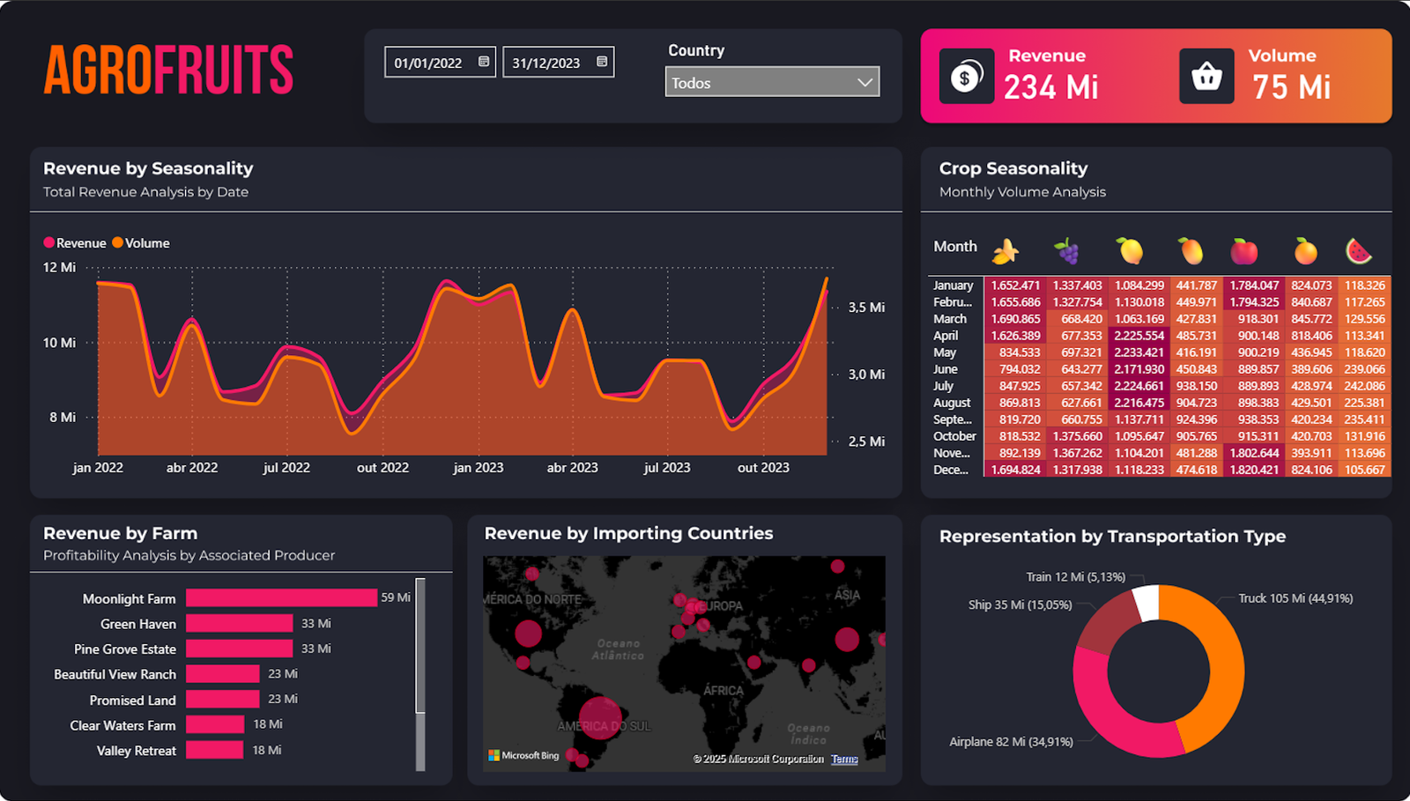Click the yellow lemon column icon
Image resolution: width=1410 pixels, height=801 pixels.
(1129, 252)
